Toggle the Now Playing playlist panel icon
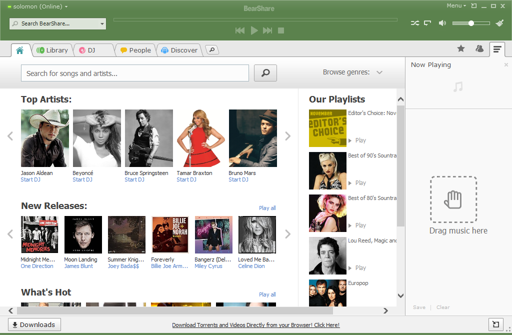This screenshot has height=335, width=512. click(497, 49)
